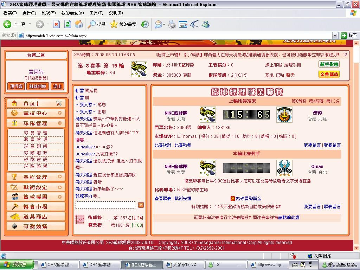Viewport: 360px width, 270px height.
Task: Open Search with magnifier icon
Action: [97, 24]
